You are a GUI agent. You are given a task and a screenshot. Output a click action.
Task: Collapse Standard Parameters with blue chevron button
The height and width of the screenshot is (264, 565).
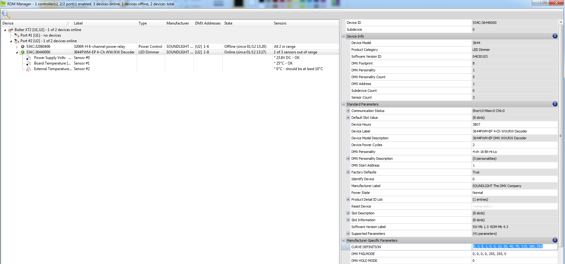click(555, 104)
